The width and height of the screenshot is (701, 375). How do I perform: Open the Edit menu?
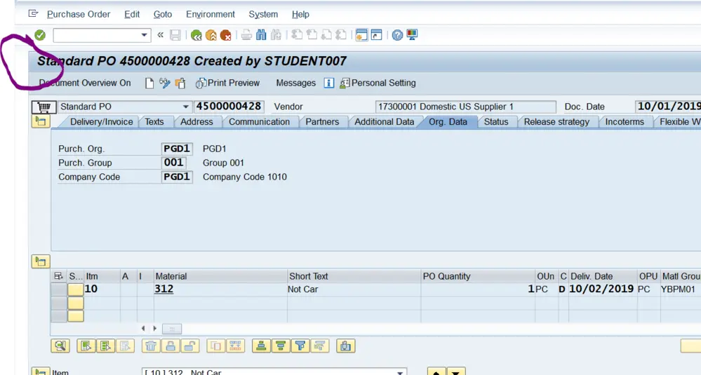coord(132,14)
